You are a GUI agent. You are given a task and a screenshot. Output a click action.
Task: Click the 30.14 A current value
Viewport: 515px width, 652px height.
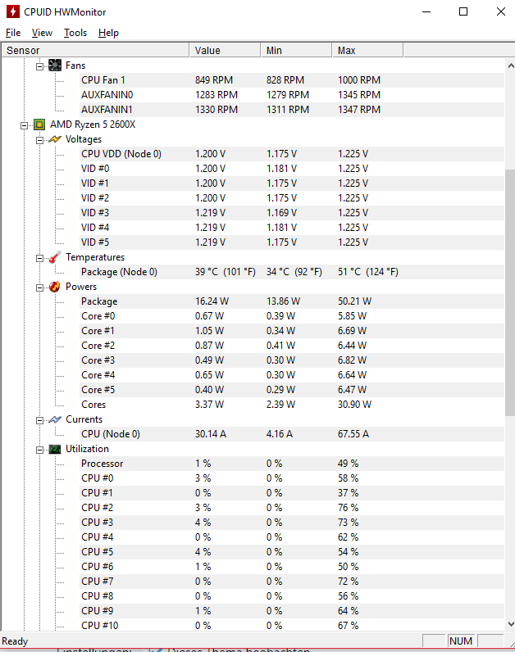click(211, 434)
